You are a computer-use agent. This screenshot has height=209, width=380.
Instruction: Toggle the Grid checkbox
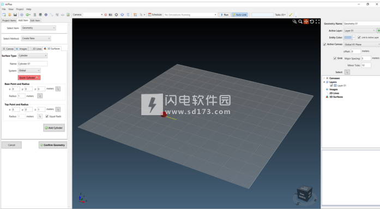coord(335,58)
